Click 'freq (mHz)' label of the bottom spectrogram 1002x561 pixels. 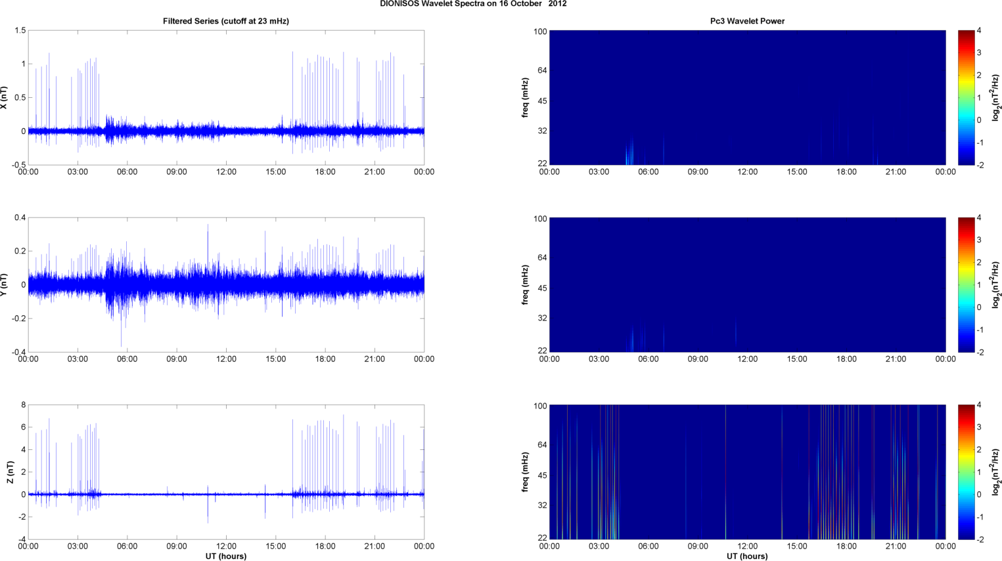coord(526,472)
